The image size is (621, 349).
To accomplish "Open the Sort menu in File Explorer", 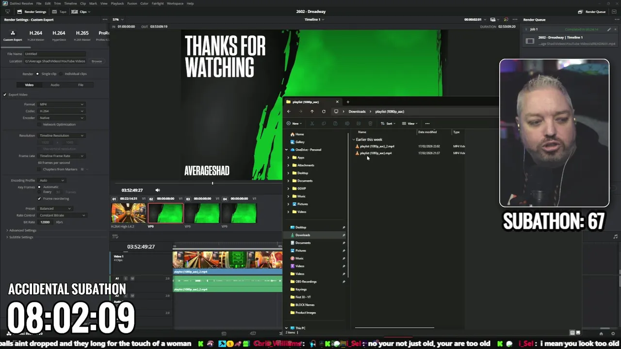I will pos(388,124).
